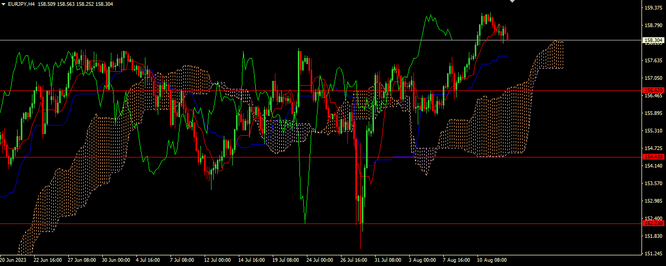This screenshot has width=666, height=266.
Task: Click the 154.725 price scale value
Action: click(x=654, y=148)
